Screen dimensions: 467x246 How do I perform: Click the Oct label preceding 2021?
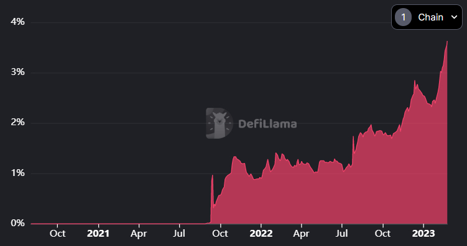(57, 234)
